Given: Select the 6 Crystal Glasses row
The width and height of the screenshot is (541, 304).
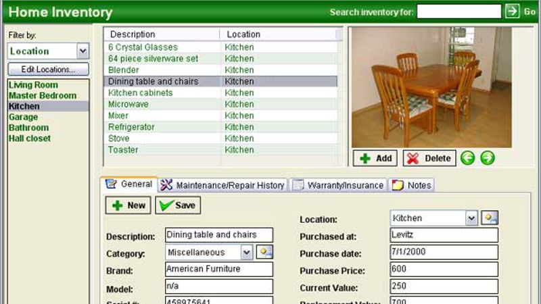Looking at the screenshot, I should point(221,47).
